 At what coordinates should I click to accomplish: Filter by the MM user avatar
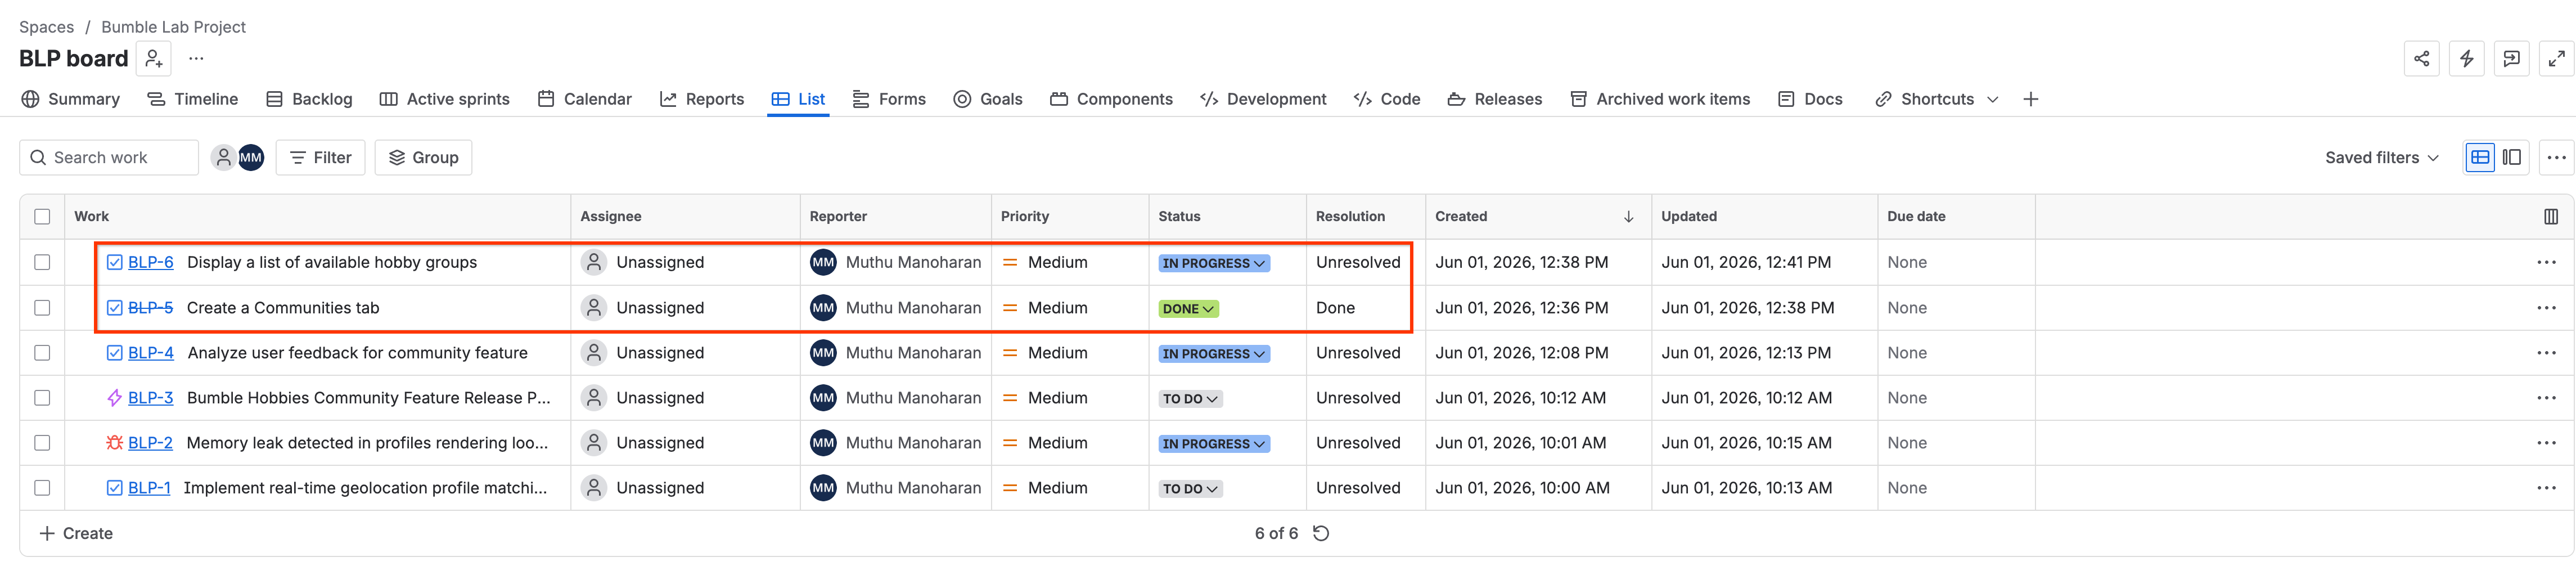tap(251, 158)
